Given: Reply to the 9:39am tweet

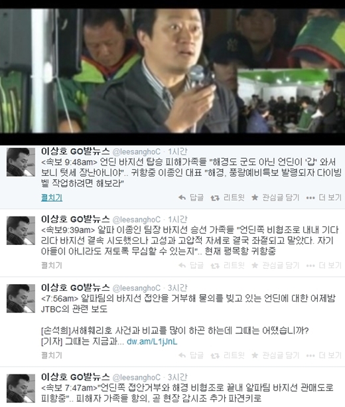Looking at the screenshot, I should [x=191, y=266].
